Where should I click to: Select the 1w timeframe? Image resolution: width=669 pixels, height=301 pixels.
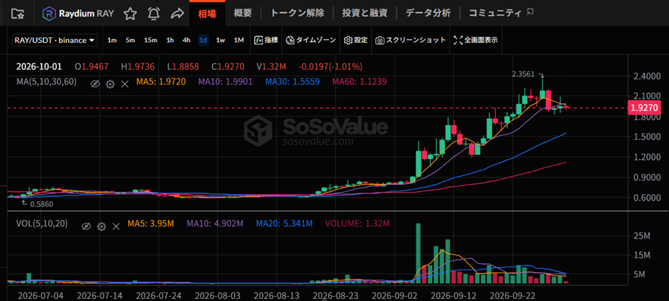click(220, 40)
